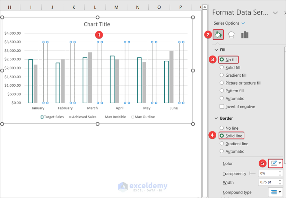This screenshot has height=198, width=286.
Task: Click the chart's bottom-right corner handle
Action: click(x=193, y=124)
